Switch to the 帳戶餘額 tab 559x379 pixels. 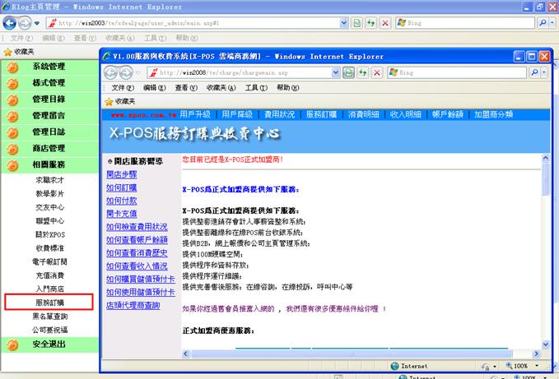pyautogui.click(x=447, y=114)
